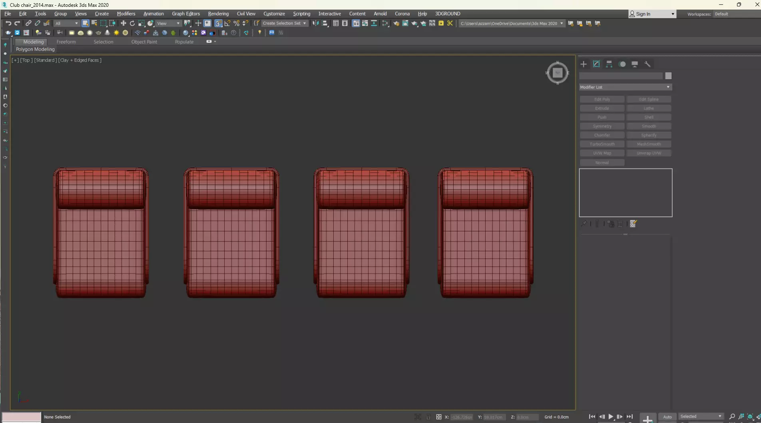Click the light bulb icon in second toolbar
This screenshot has height=423, width=761.
coord(260,32)
